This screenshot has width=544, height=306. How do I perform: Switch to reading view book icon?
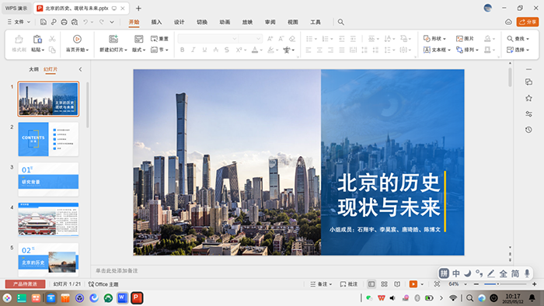[397, 283]
